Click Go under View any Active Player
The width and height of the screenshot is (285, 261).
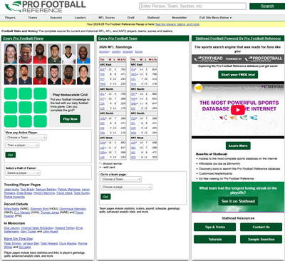pos(11,155)
